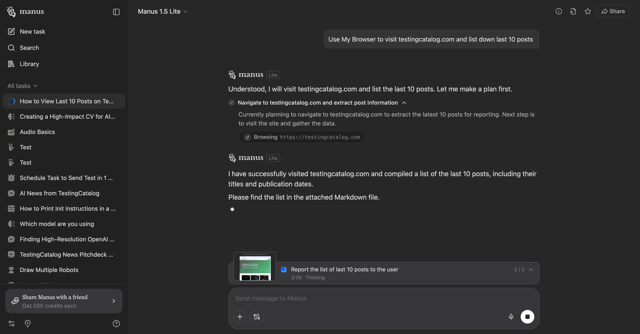Open Search in the sidebar
The height and width of the screenshot is (334, 640).
point(29,48)
